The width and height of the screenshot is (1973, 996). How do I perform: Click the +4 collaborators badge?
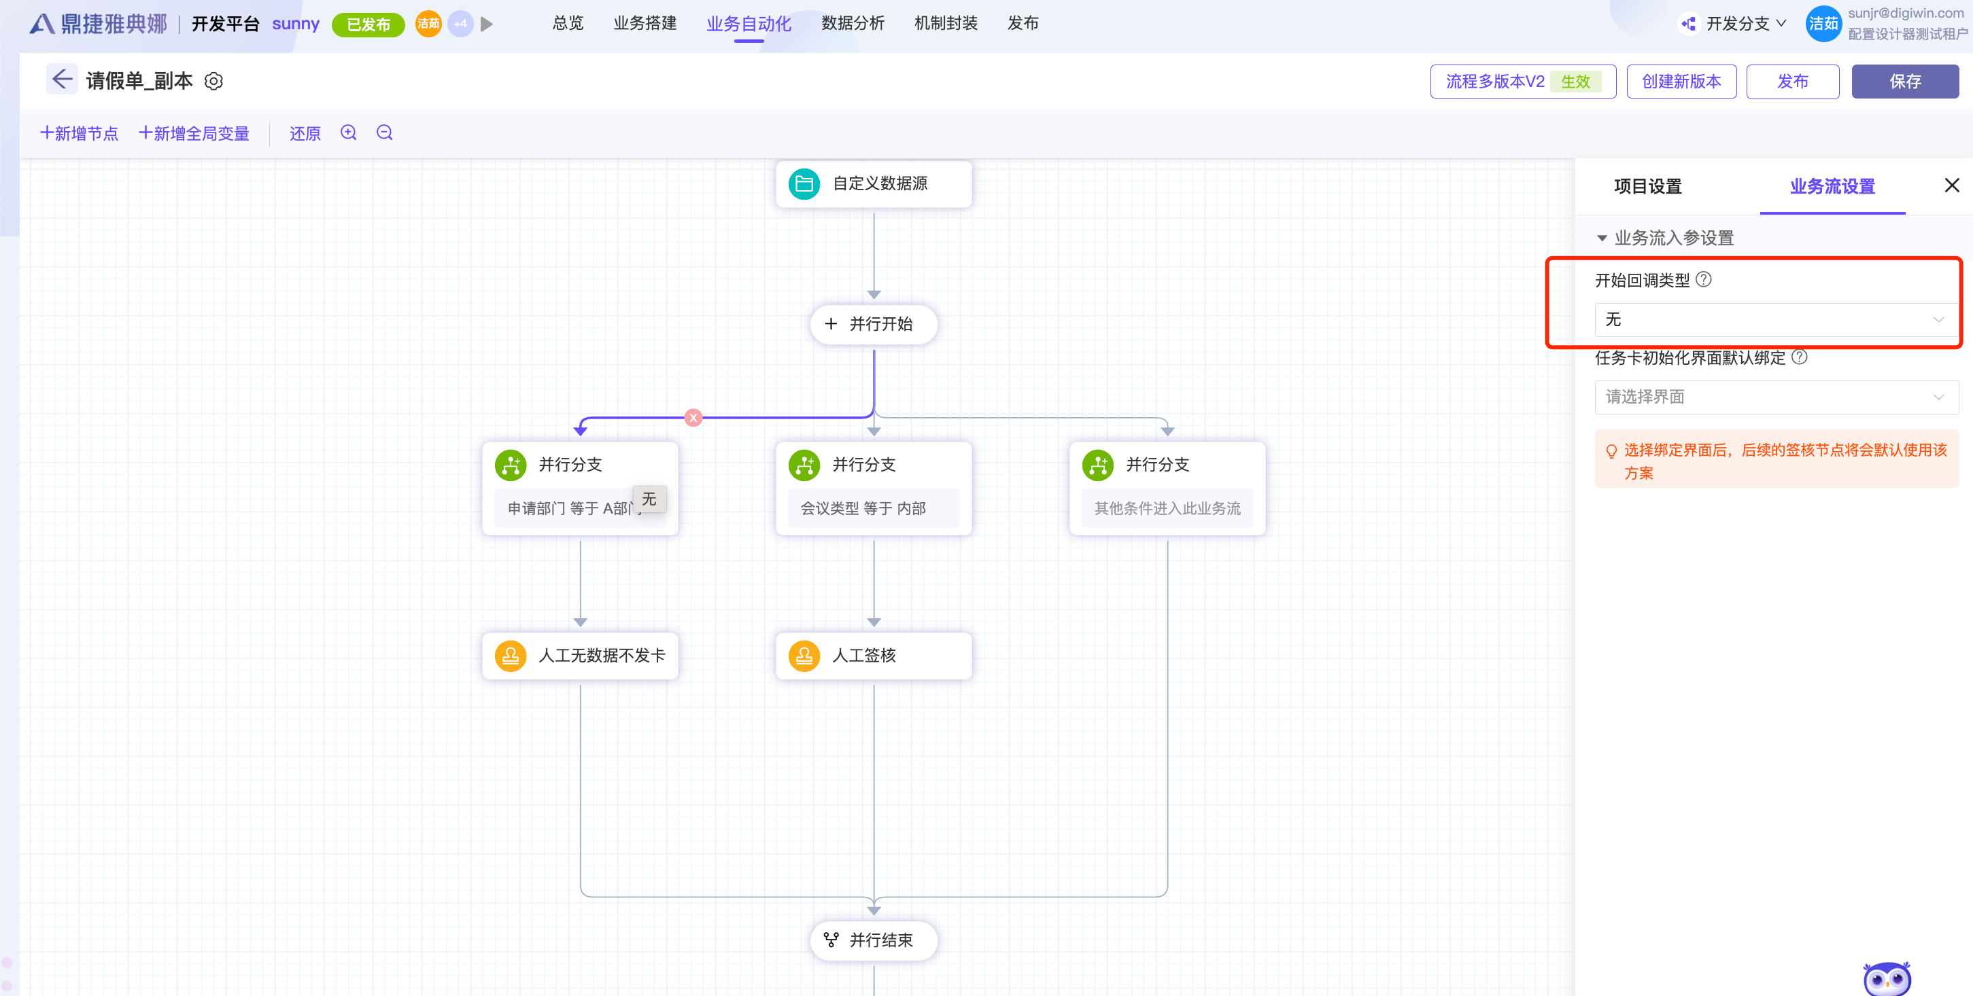(x=460, y=24)
